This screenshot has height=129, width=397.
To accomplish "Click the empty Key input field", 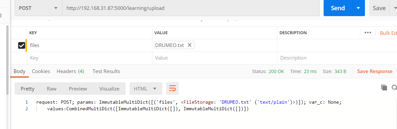I will coord(90,58).
